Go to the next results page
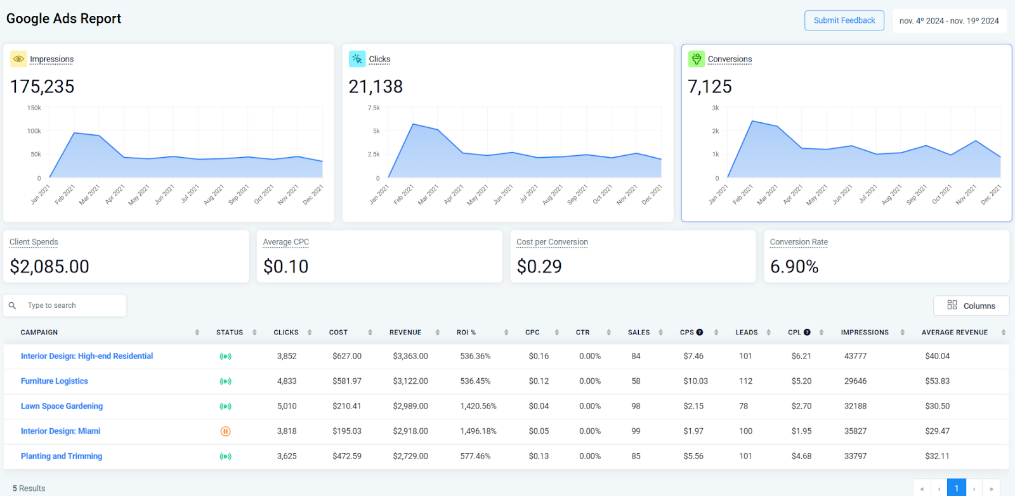Viewport: 1015px width, 496px height. pyautogui.click(x=974, y=488)
